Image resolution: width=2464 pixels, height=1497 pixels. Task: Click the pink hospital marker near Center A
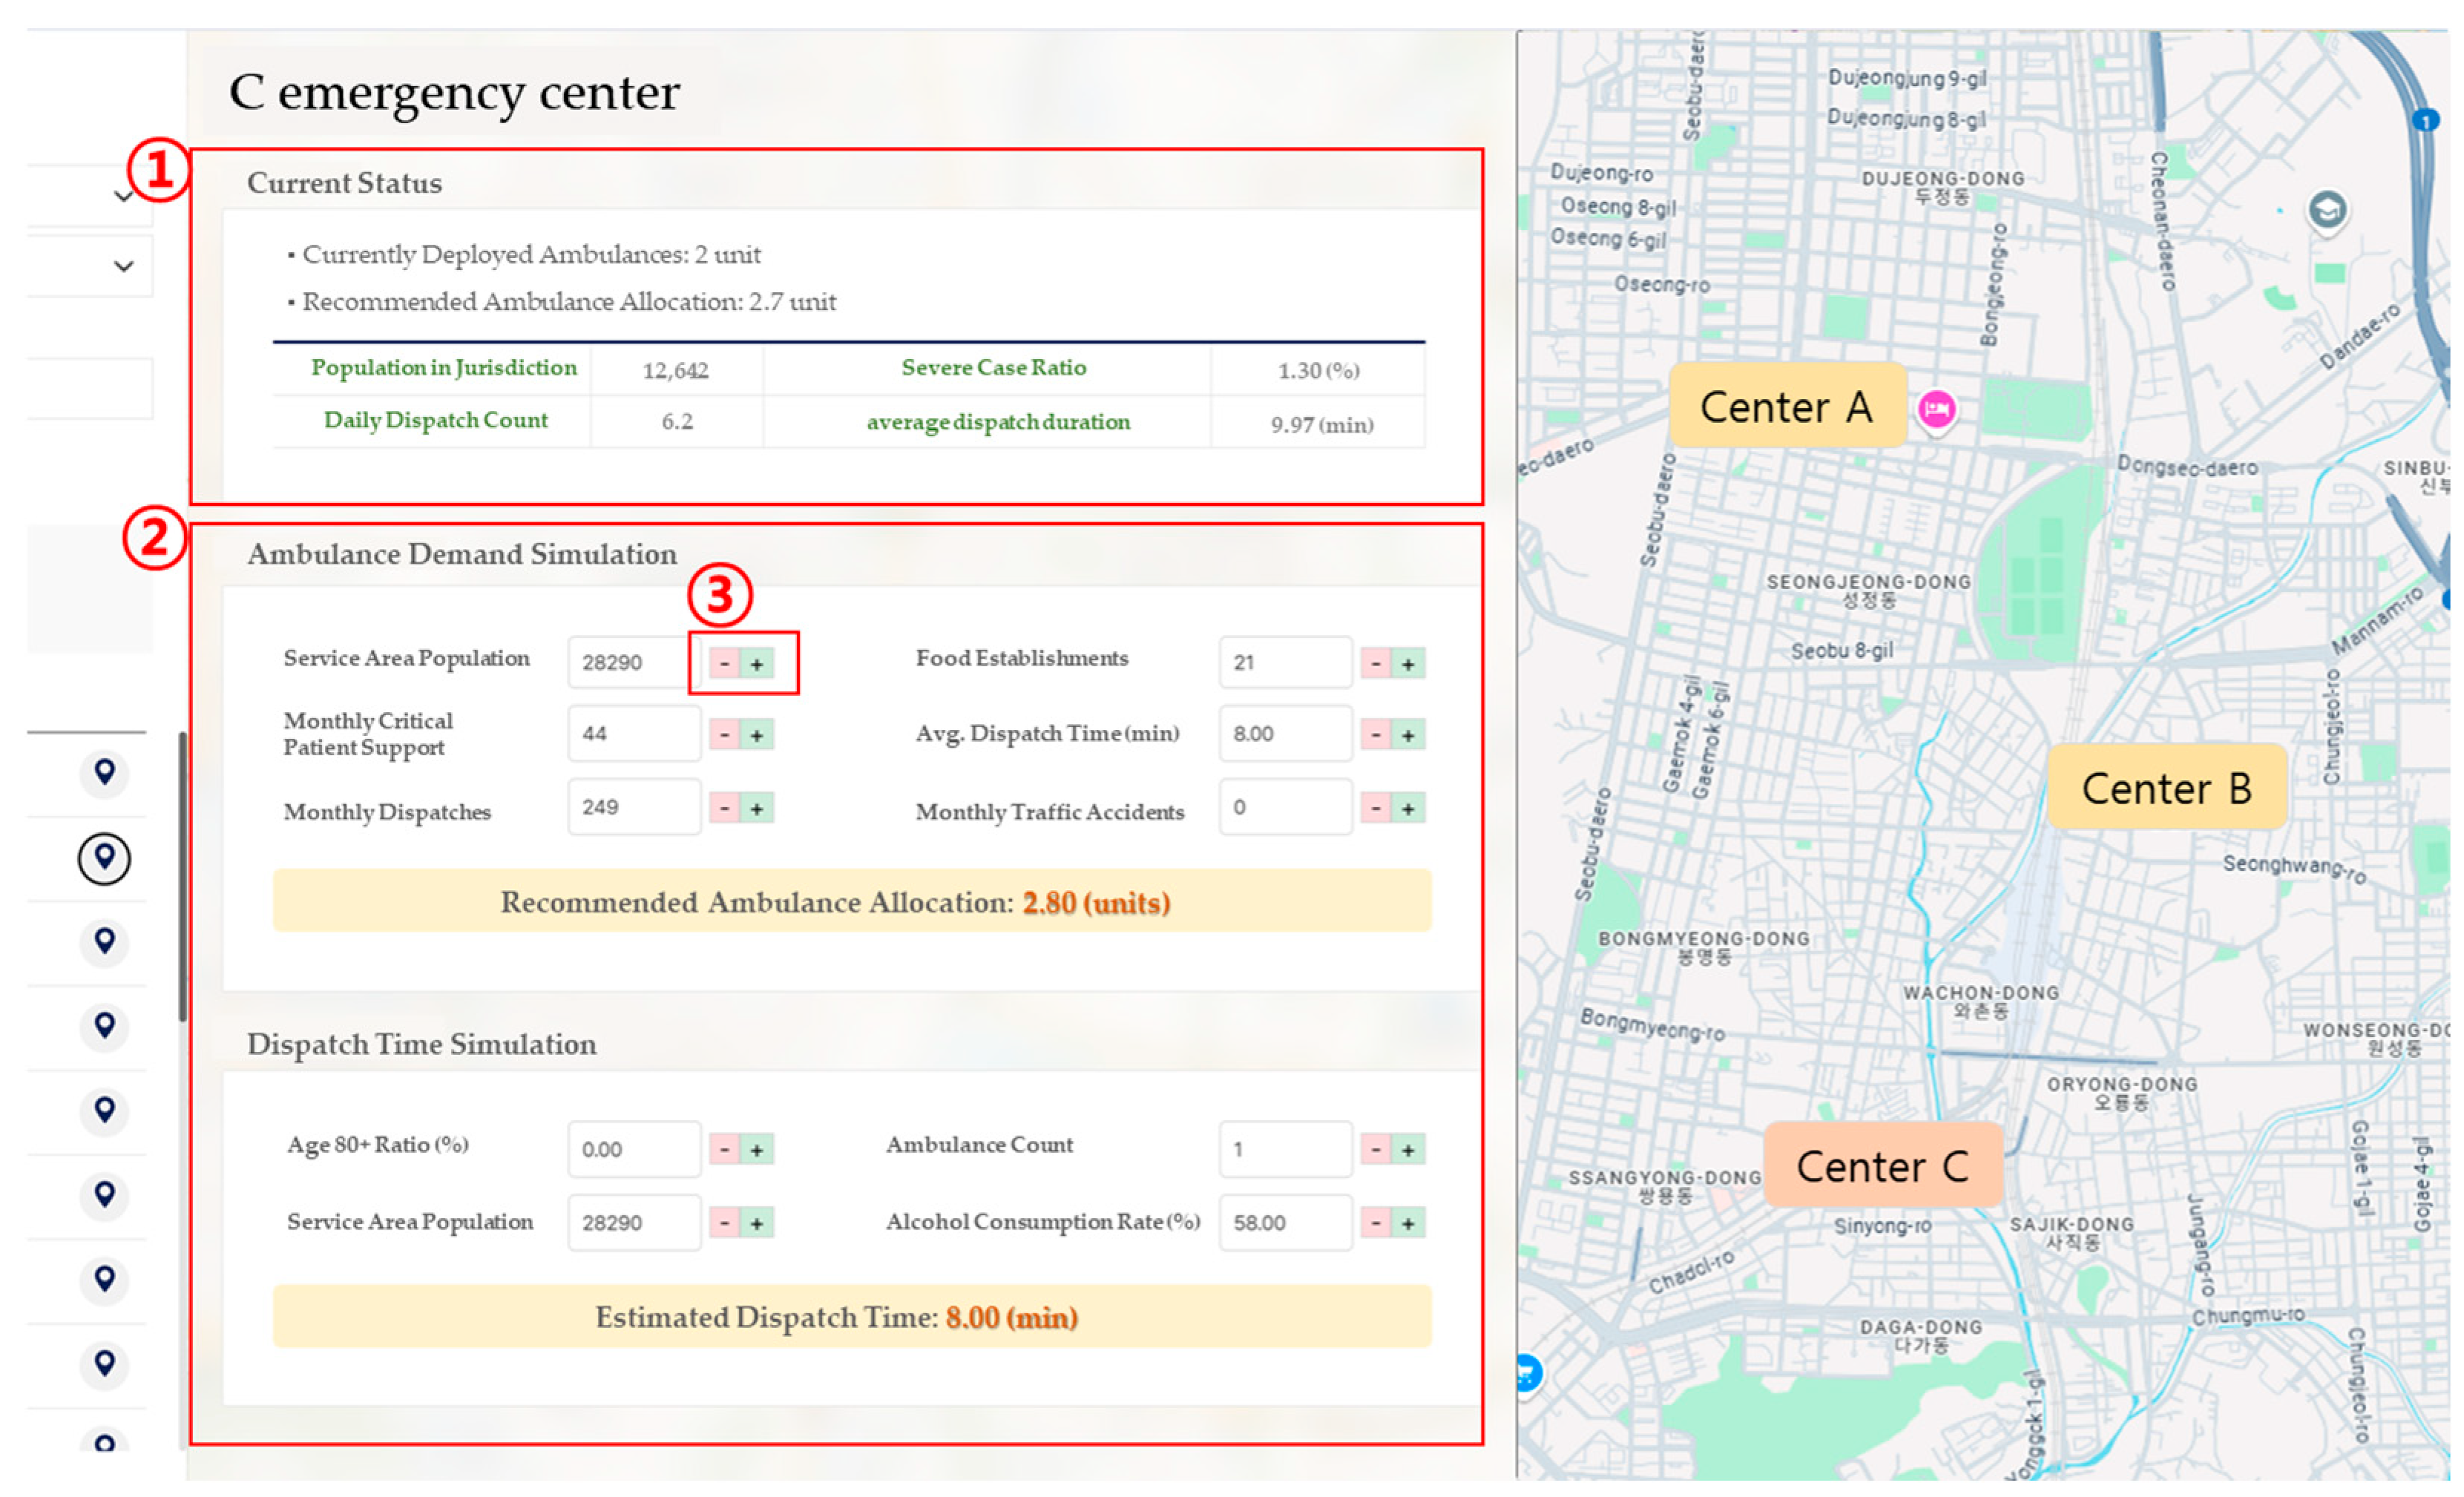[x=1936, y=409]
